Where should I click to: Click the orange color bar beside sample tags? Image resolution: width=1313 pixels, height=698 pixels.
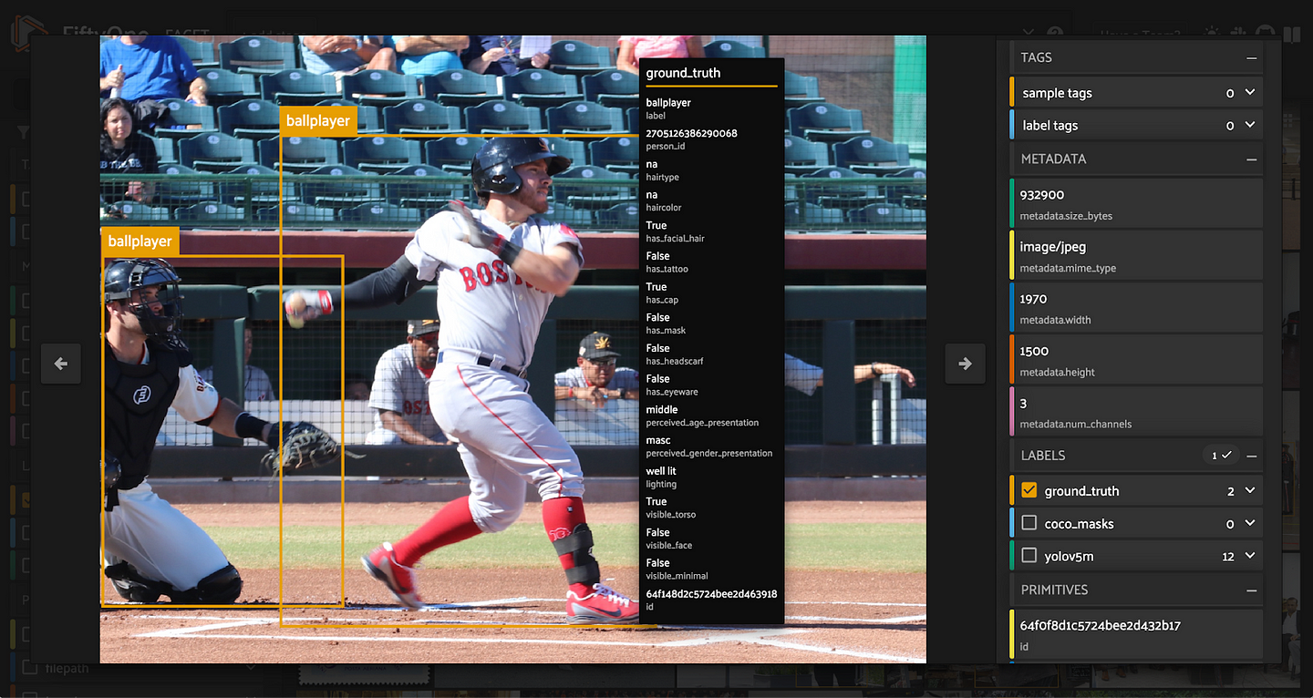click(1012, 93)
